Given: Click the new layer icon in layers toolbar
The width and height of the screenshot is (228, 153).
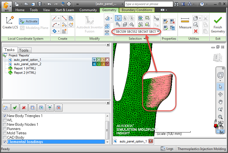Looking at the screenshot, I should tap(6, 108).
